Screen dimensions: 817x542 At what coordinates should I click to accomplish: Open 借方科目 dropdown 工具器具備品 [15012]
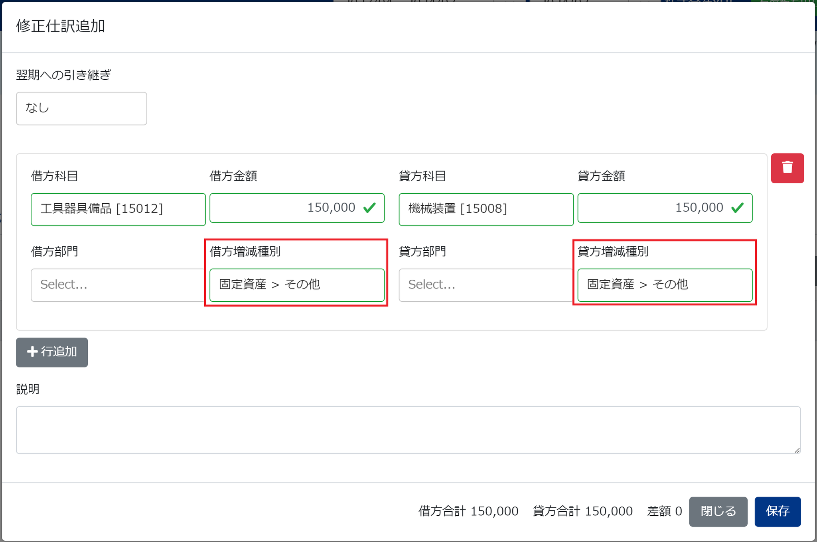click(118, 209)
